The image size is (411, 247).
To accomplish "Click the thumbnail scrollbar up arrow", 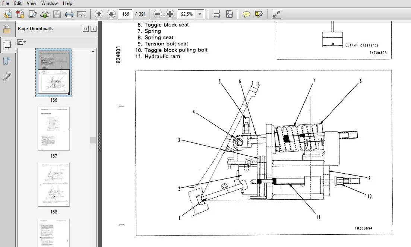I will [x=93, y=52].
